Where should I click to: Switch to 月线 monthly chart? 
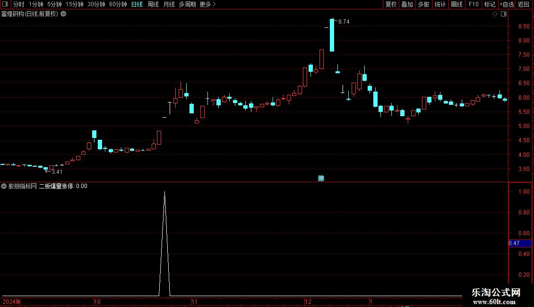click(169, 4)
